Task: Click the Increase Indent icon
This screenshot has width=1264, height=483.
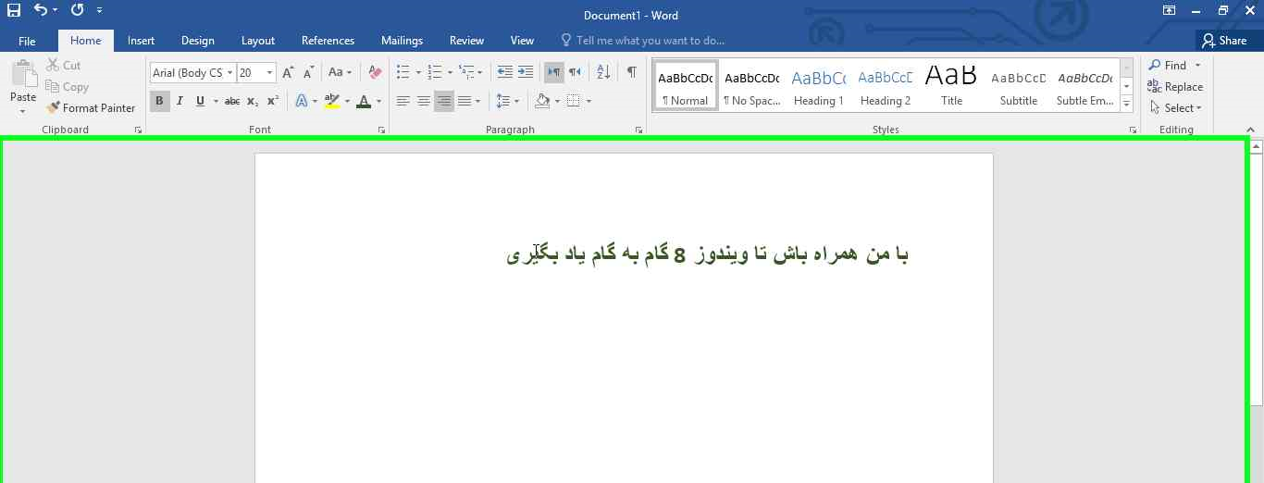Action: (526, 72)
